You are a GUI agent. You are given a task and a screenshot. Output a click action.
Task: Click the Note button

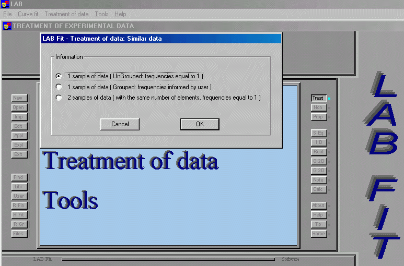tap(318, 180)
